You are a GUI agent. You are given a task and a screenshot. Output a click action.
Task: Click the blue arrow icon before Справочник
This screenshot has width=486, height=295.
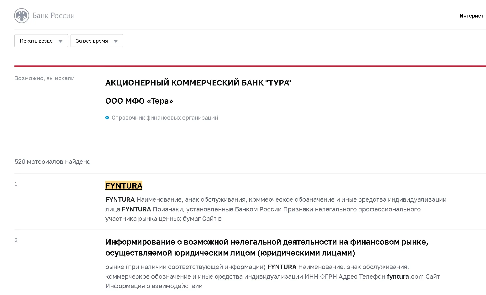[x=107, y=118]
